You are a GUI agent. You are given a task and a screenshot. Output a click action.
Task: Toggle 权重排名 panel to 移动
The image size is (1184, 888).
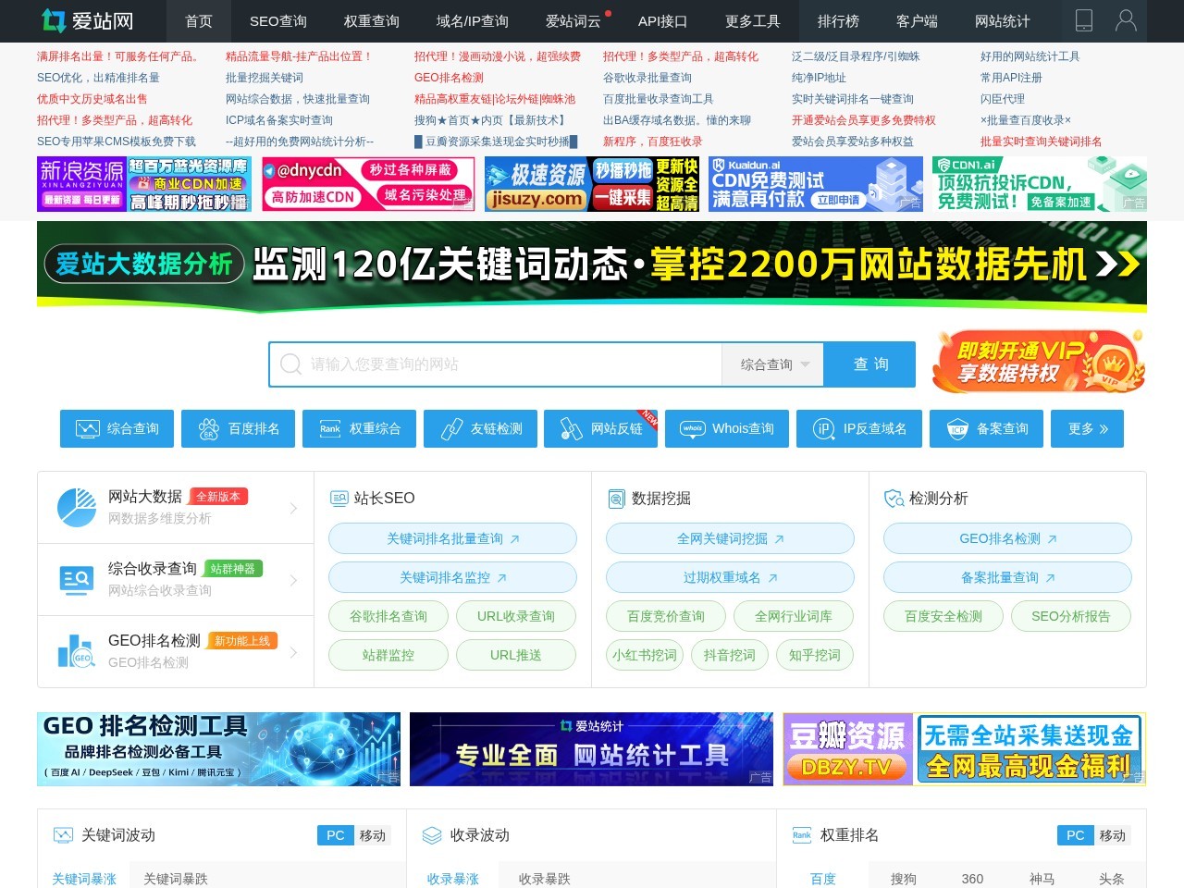tap(1113, 835)
